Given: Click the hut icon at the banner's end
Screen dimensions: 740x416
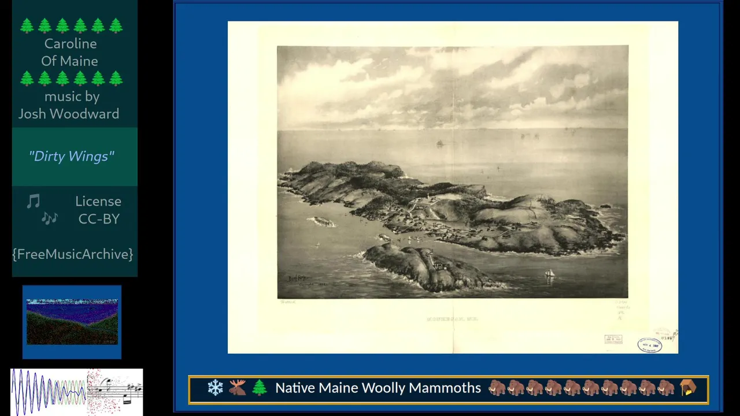Looking at the screenshot, I should click(687, 388).
